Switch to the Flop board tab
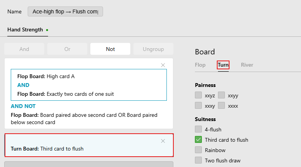 (x=200, y=65)
